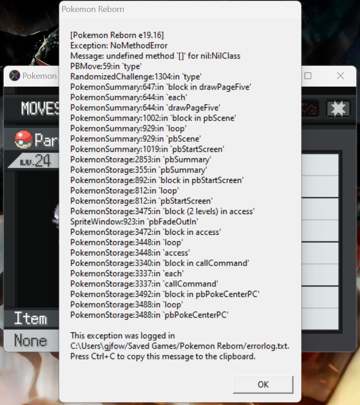Click the Item label in the summary

pyautogui.click(x=30, y=318)
